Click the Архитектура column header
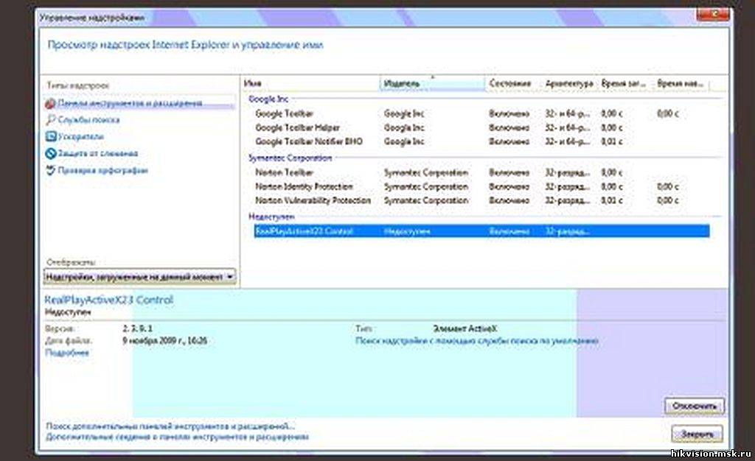The width and height of the screenshot is (755, 461). click(x=570, y=84)
